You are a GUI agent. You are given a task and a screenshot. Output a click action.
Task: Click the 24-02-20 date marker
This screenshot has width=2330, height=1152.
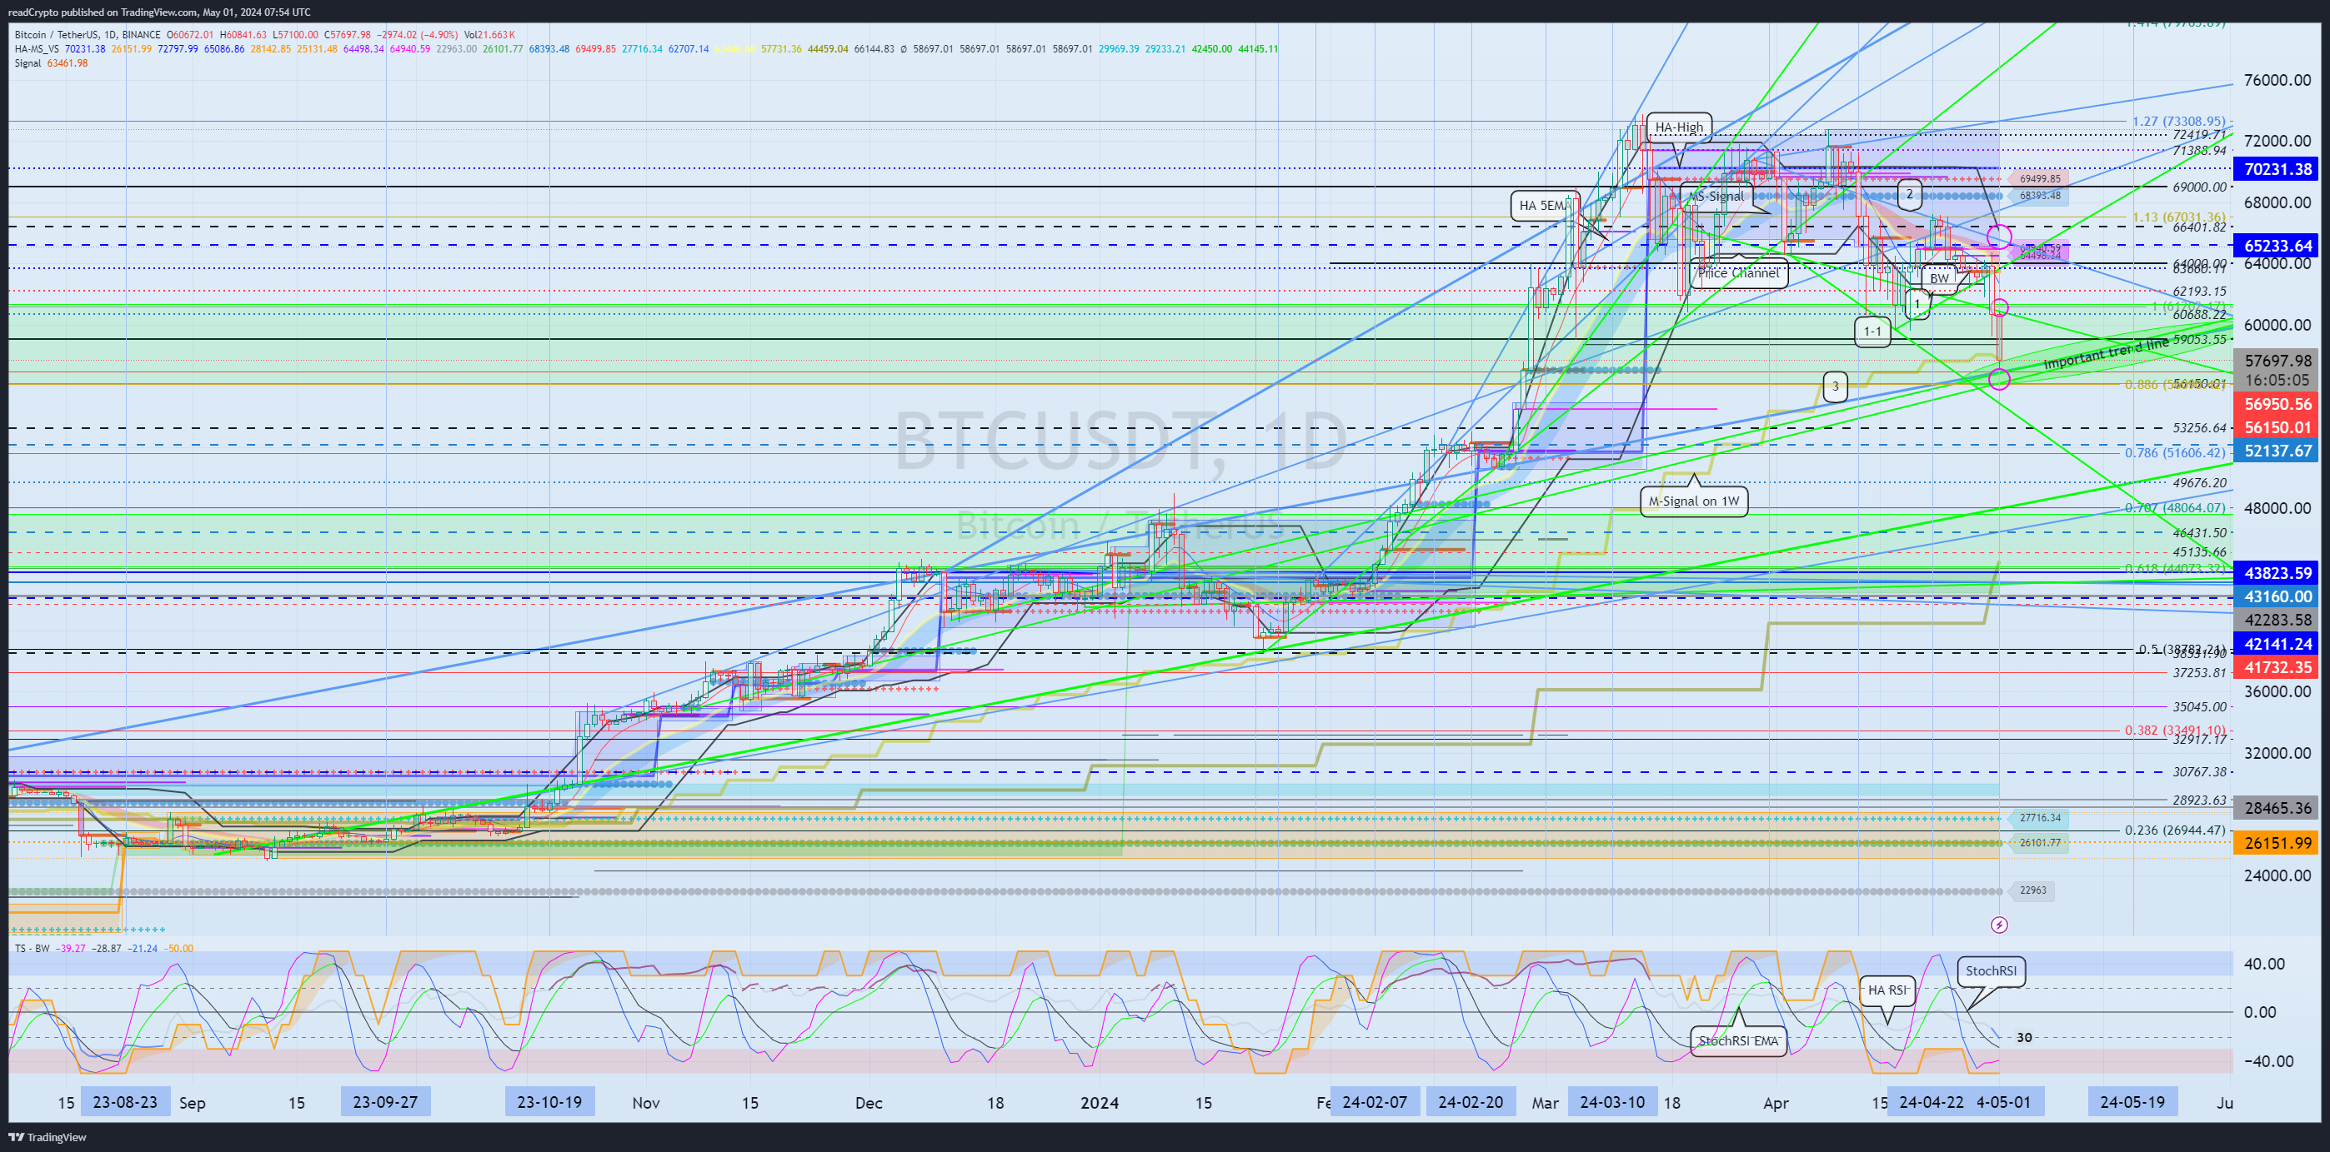1471,1102
